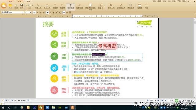Open the 文档 menu

(164, 1)
